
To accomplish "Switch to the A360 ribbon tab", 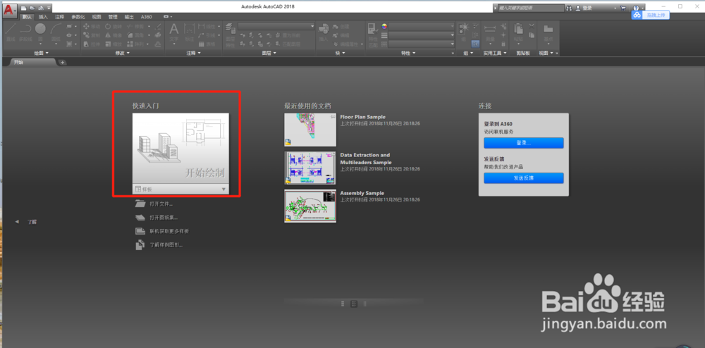I will tap(146, 17).
